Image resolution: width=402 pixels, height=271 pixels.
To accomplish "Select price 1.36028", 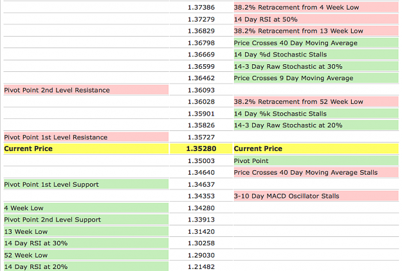I will (x=201, y=101).
